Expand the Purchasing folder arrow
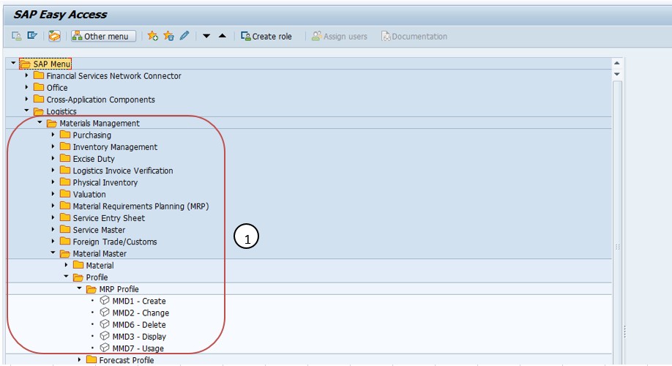Screen dimensions: 672x366 click(53, 135)
